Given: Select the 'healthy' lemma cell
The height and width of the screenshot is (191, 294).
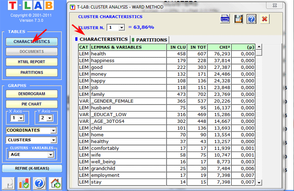Looking at the screenshot, I should [x=128, y=142].
